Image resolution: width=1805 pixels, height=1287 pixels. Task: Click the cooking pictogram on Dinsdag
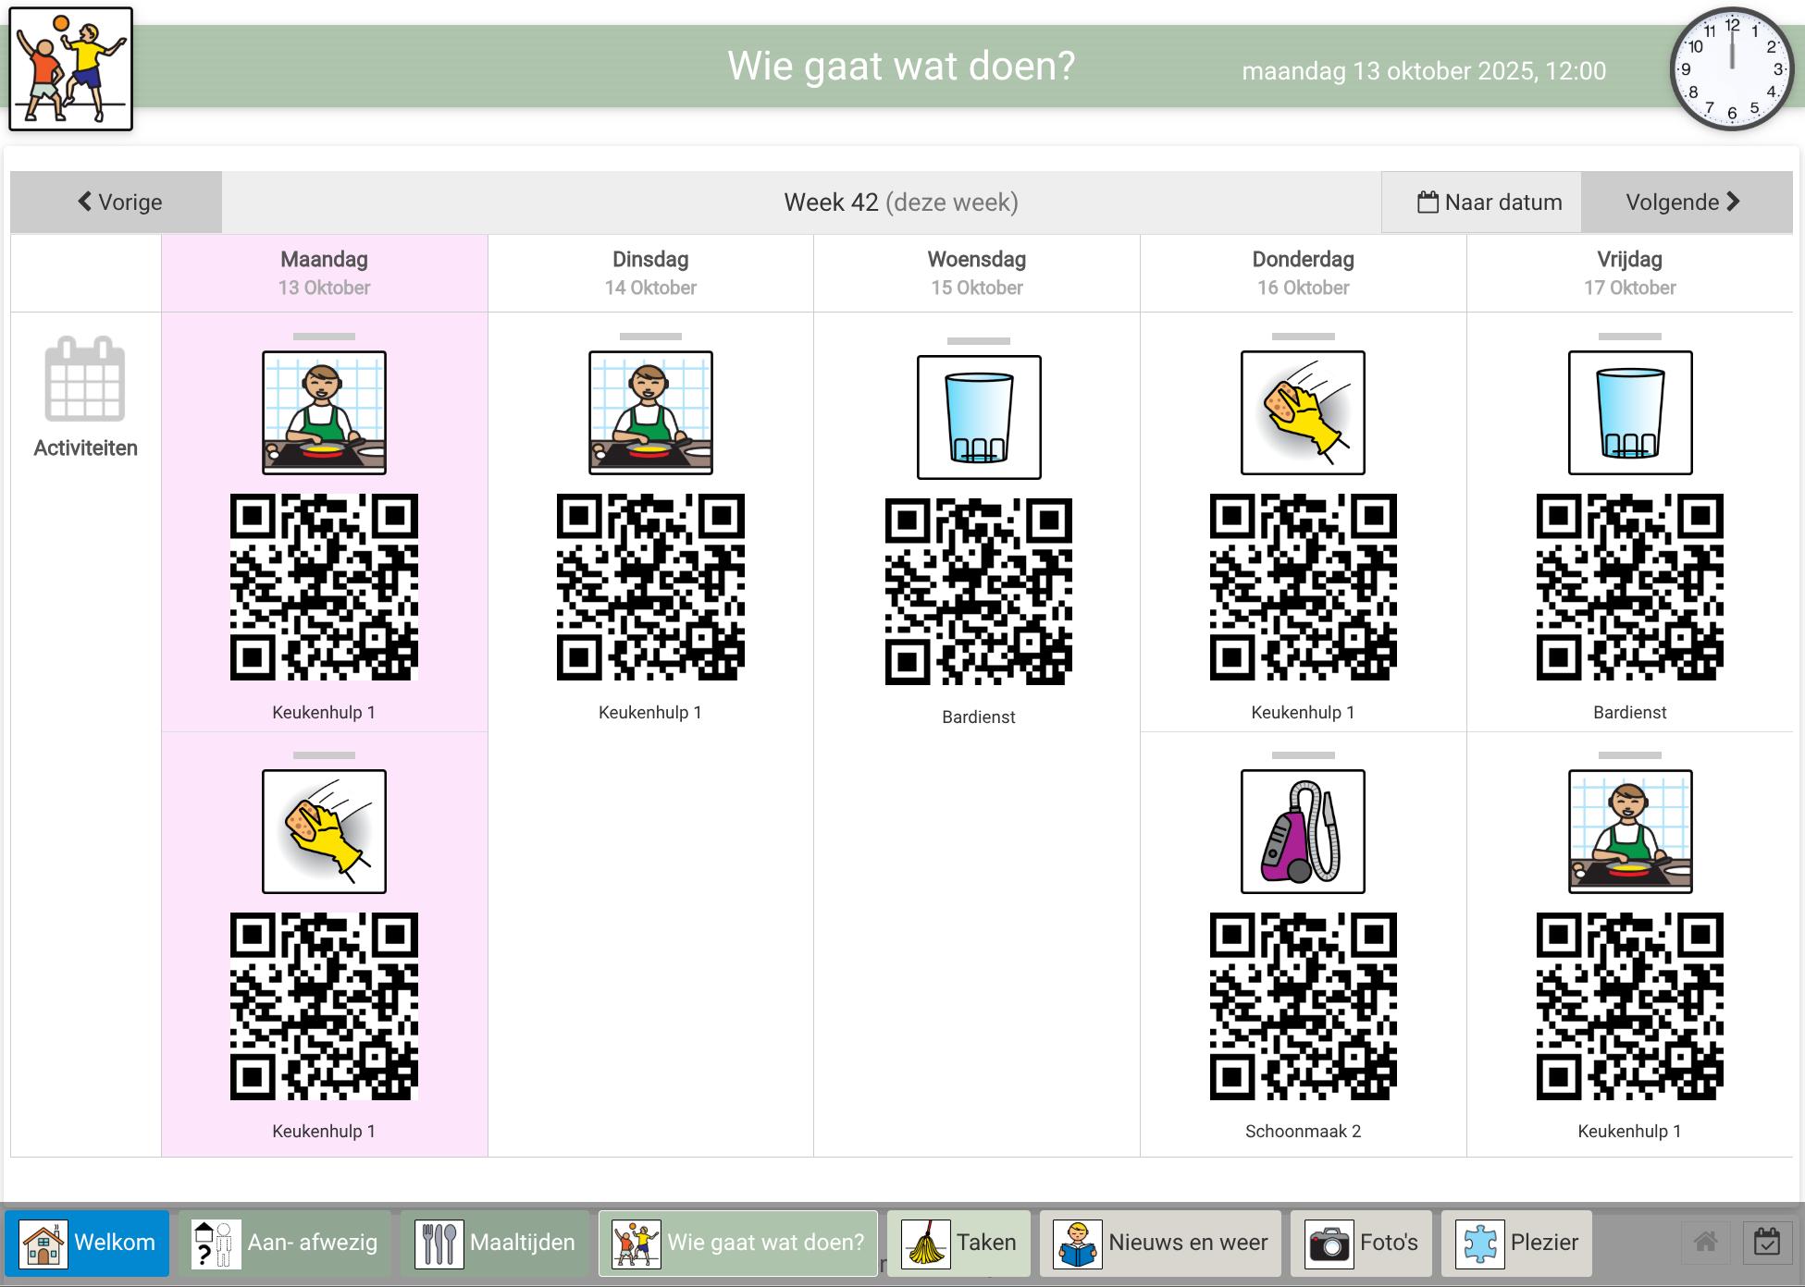tap(650, 412)
